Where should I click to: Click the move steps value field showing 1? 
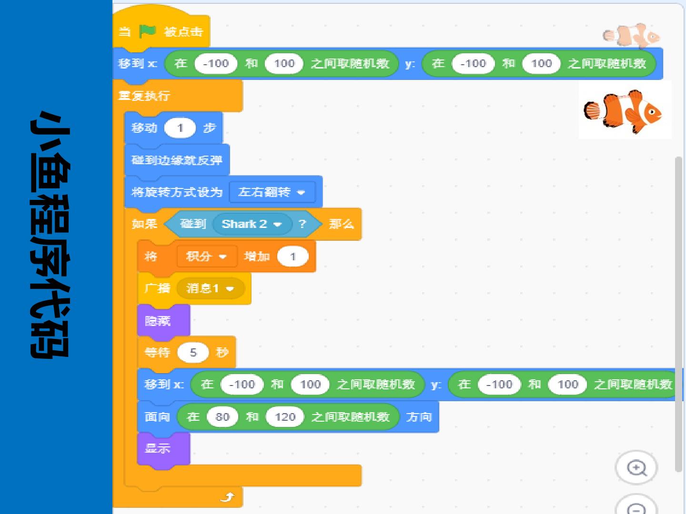pos(180,128)
